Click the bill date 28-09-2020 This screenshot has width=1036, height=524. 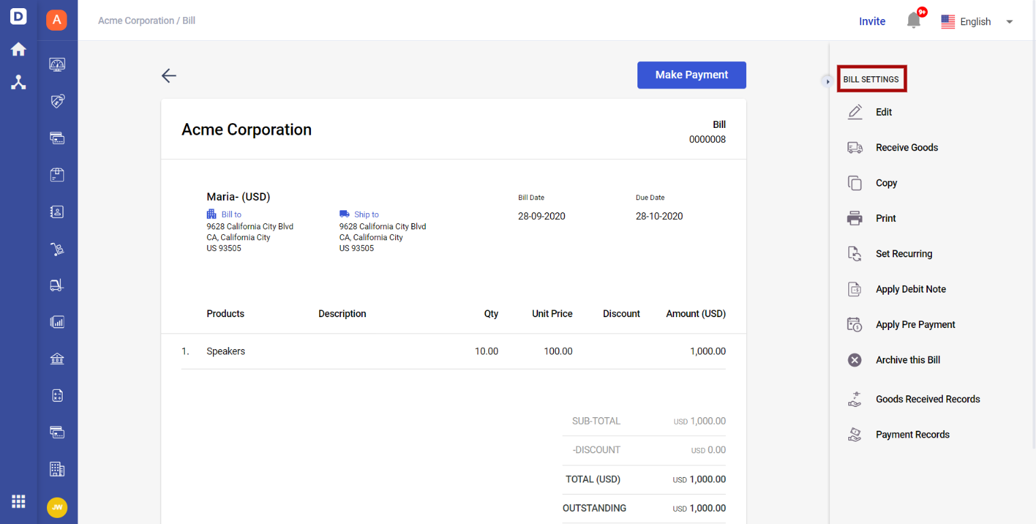tap(541, 216)
